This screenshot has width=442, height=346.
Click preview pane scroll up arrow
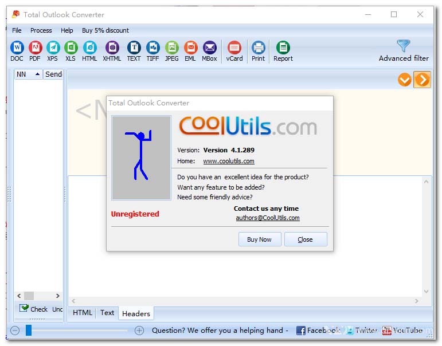[x=426, y=182]
